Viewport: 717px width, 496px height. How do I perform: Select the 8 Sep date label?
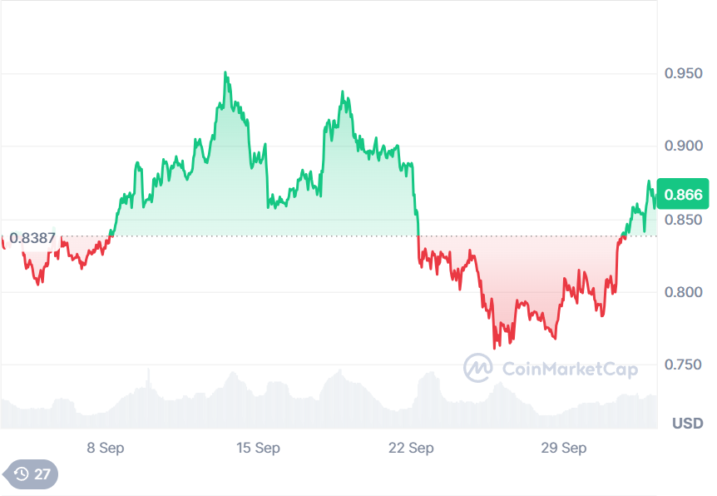pyautogui.click(x=105, y=448)
